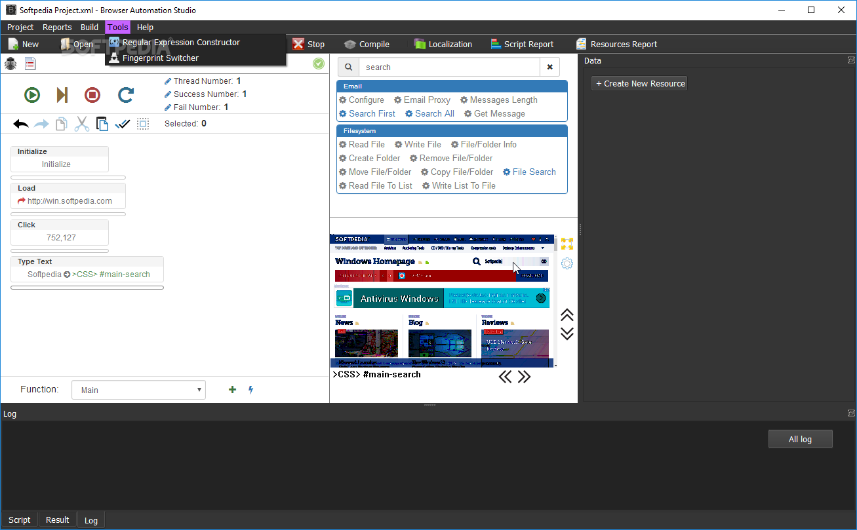
Task: Click the Stop toolbar button
Action: (308, 45)
